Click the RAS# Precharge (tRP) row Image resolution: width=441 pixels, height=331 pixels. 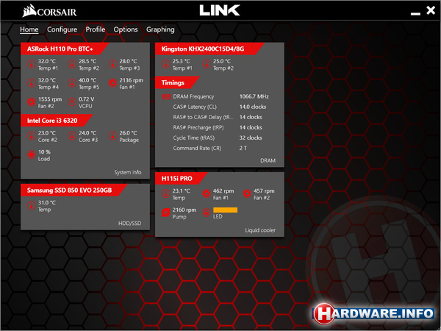click(218, 127)
